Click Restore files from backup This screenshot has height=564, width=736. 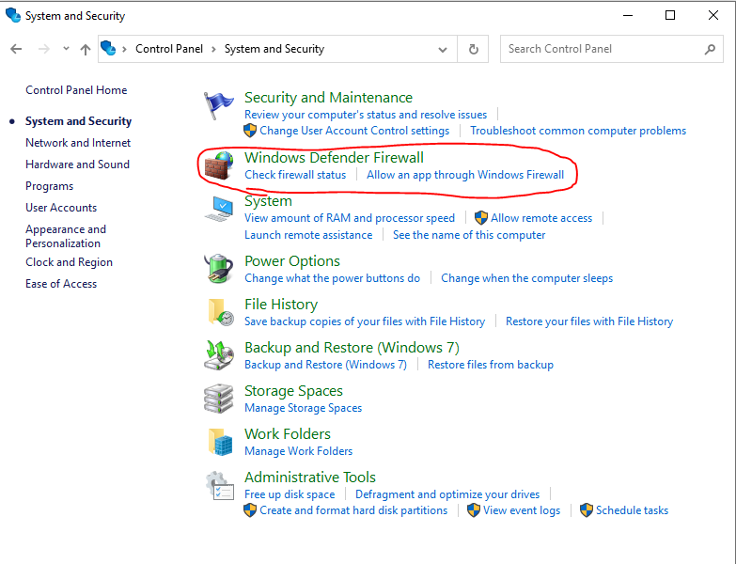(491, 365)
